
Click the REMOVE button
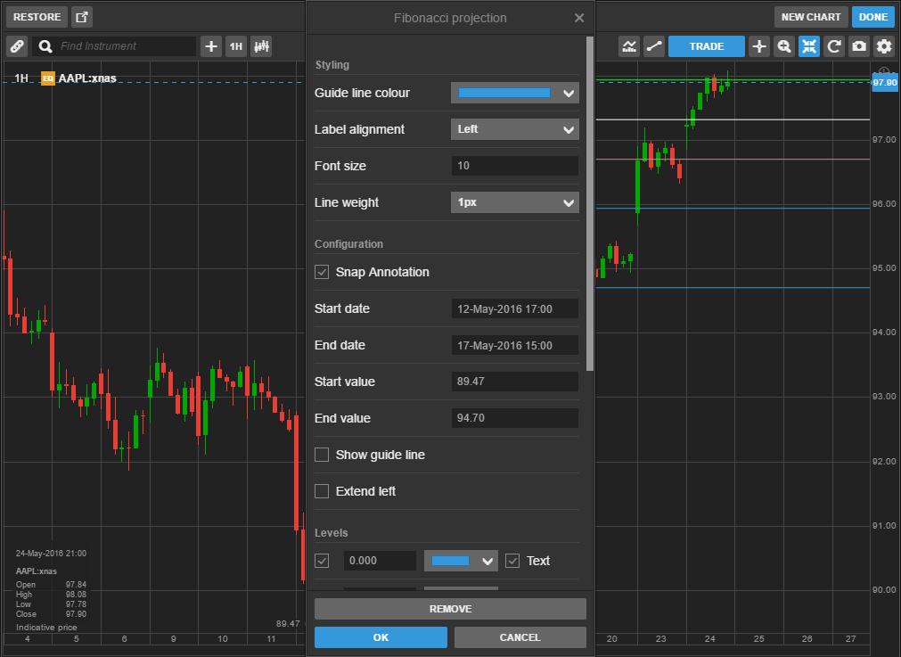point(450,609)
